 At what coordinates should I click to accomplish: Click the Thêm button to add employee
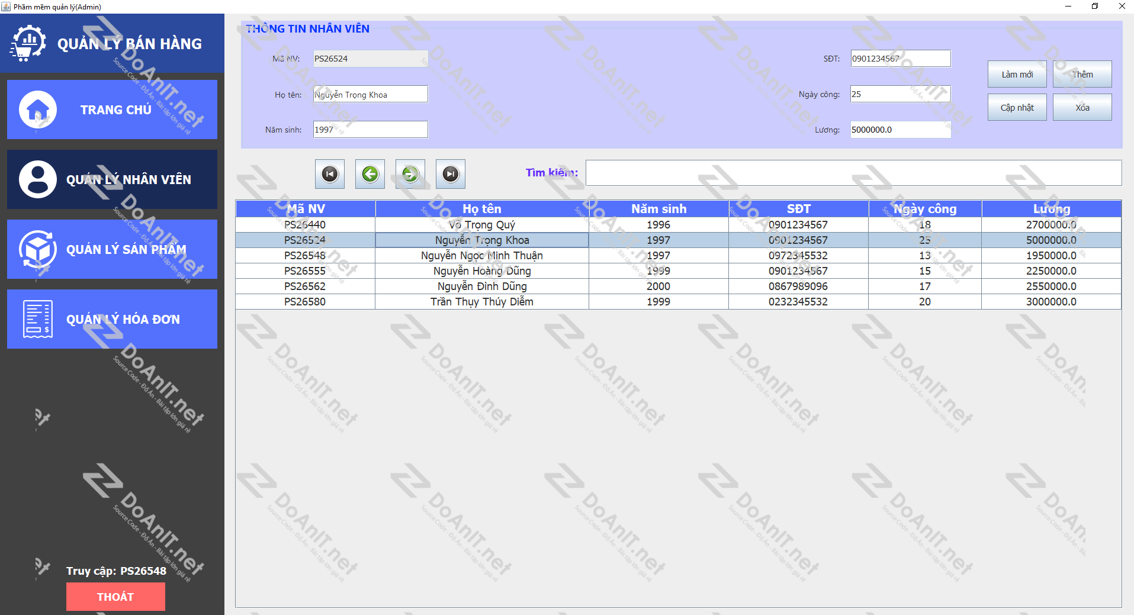point(1082,74)
